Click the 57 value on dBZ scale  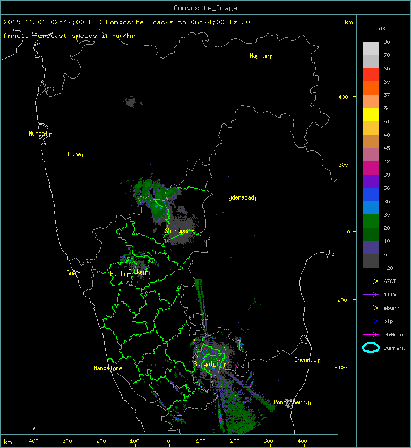pyautogui.click(x=387, y=95)
